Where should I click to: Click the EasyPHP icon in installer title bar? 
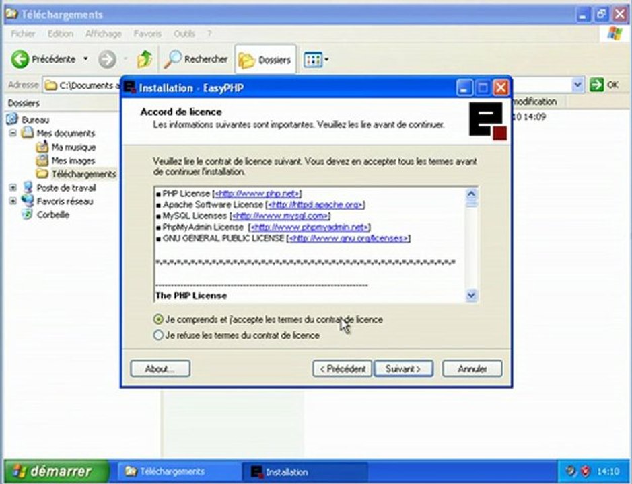(x=130, y=87)
